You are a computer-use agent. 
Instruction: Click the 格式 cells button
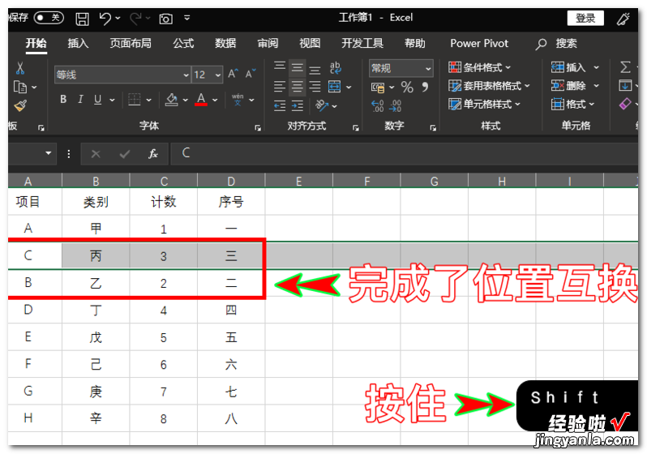click(573, 104)
